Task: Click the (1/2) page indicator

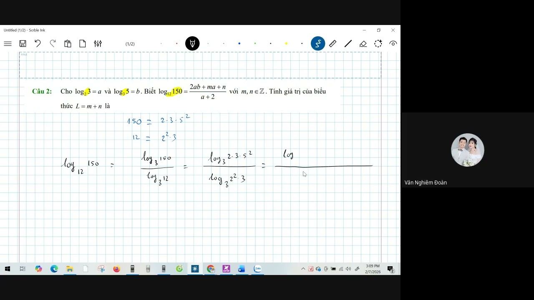Action: (130, 44)
